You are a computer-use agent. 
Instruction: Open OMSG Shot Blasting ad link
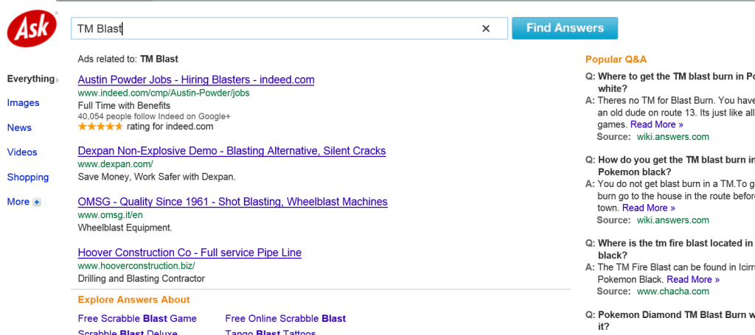[232, 202]
